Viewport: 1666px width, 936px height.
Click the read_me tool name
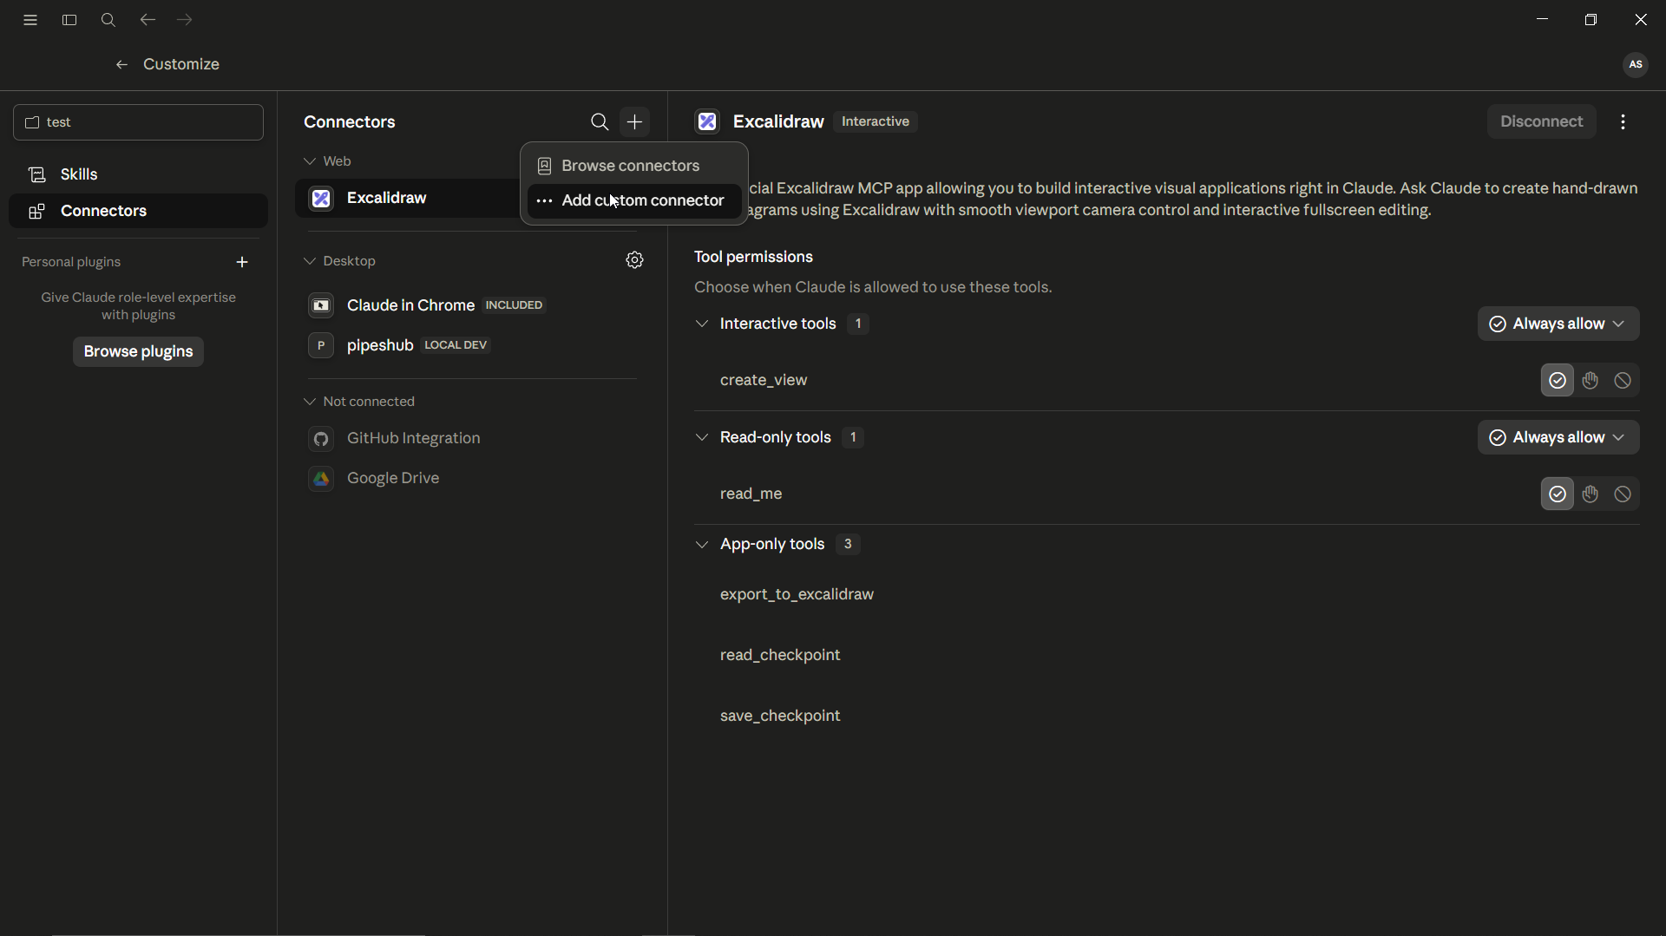click(x=751, y=494)
